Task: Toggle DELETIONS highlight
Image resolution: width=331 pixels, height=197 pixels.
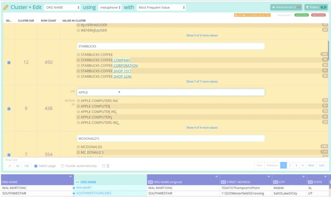Action: [x=318, y=15]
